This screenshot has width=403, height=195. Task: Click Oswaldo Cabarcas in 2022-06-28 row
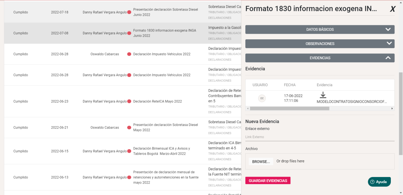(x=105, y=54)
